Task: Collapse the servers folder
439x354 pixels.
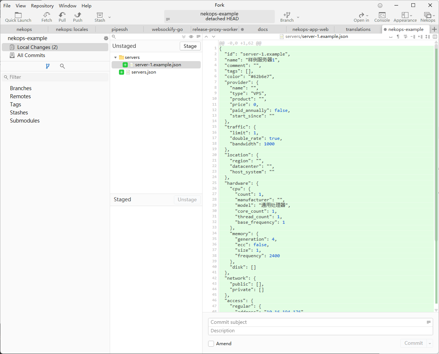Action: click(115, 57)
